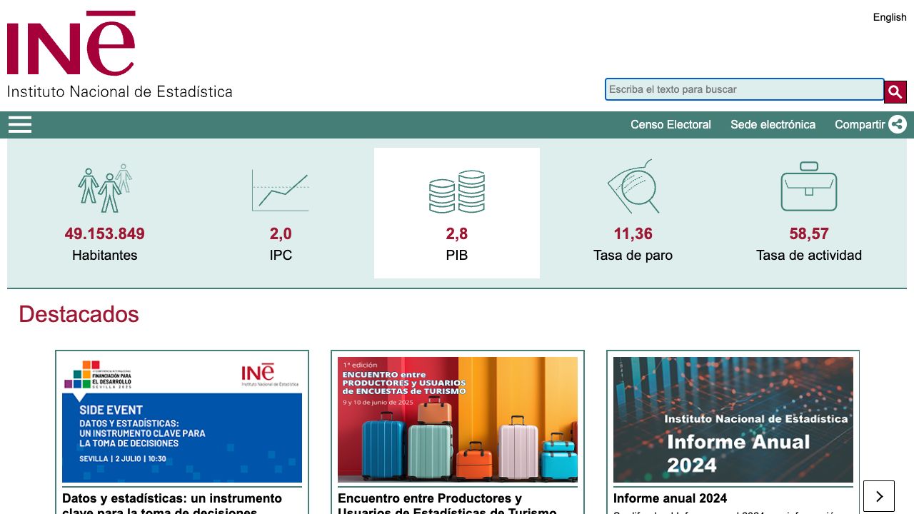Image resolution: width=914 pixels, height=514 pixels.
Task: Click the IPC line chart icon
Action: pos(281,190)
